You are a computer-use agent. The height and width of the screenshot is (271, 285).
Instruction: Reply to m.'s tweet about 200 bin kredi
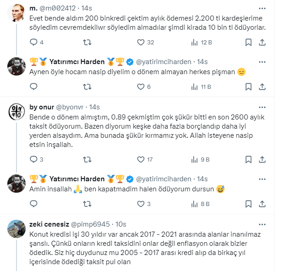click(33, 43)
